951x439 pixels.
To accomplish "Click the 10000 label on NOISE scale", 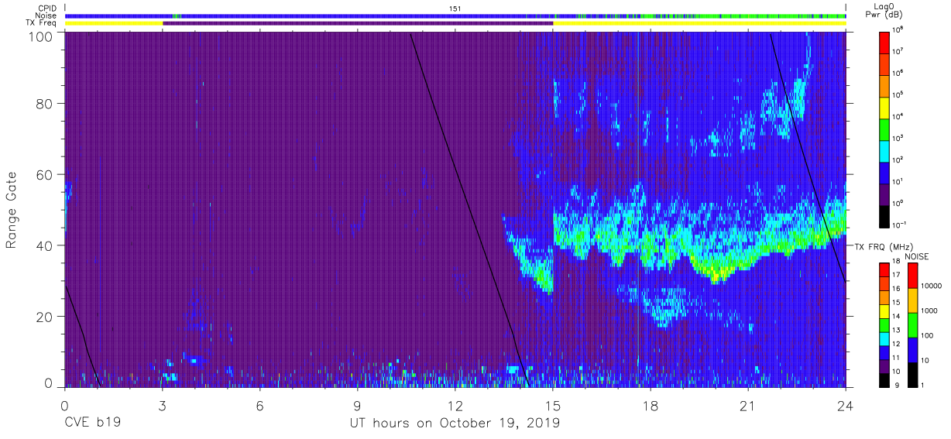I will pyautogui.click(x=930, y=287).
